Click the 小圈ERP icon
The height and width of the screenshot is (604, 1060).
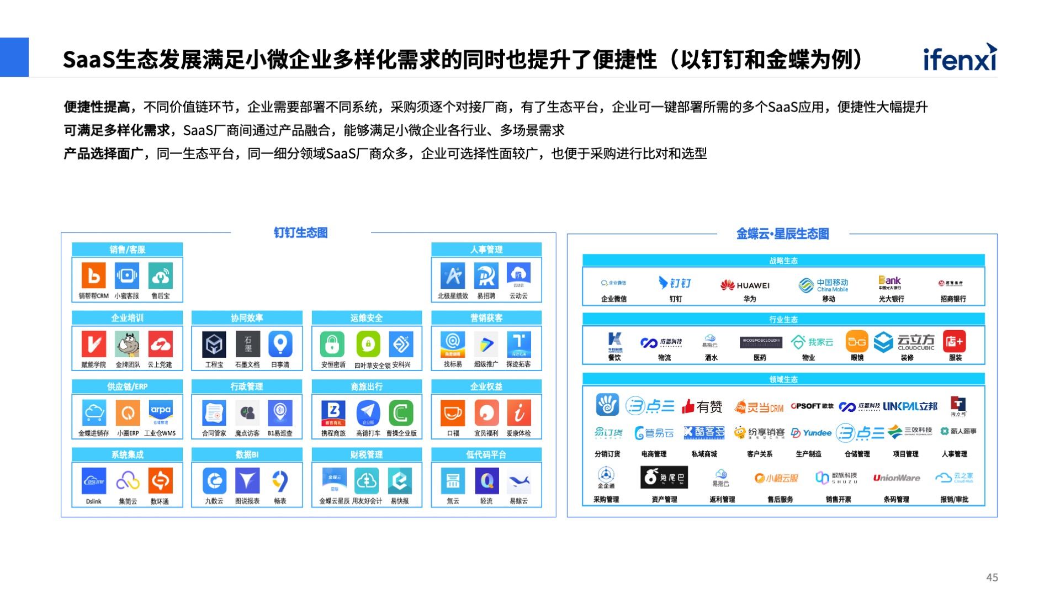(127, 412)
